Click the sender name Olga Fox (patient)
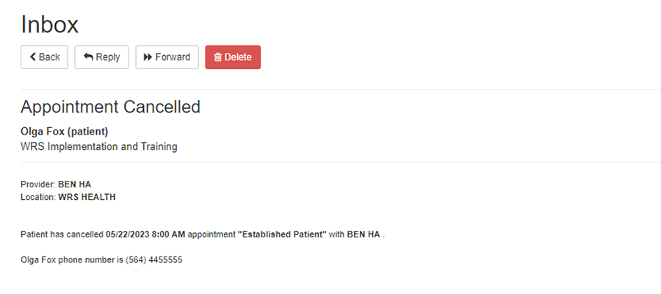This screenshot has width=661, height=294. coord(65,132)
